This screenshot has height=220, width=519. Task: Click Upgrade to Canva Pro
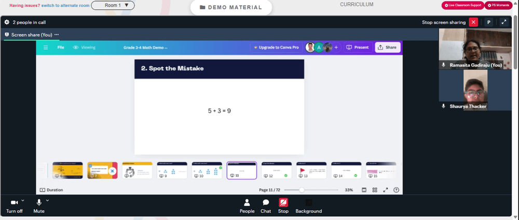(276, 47)
